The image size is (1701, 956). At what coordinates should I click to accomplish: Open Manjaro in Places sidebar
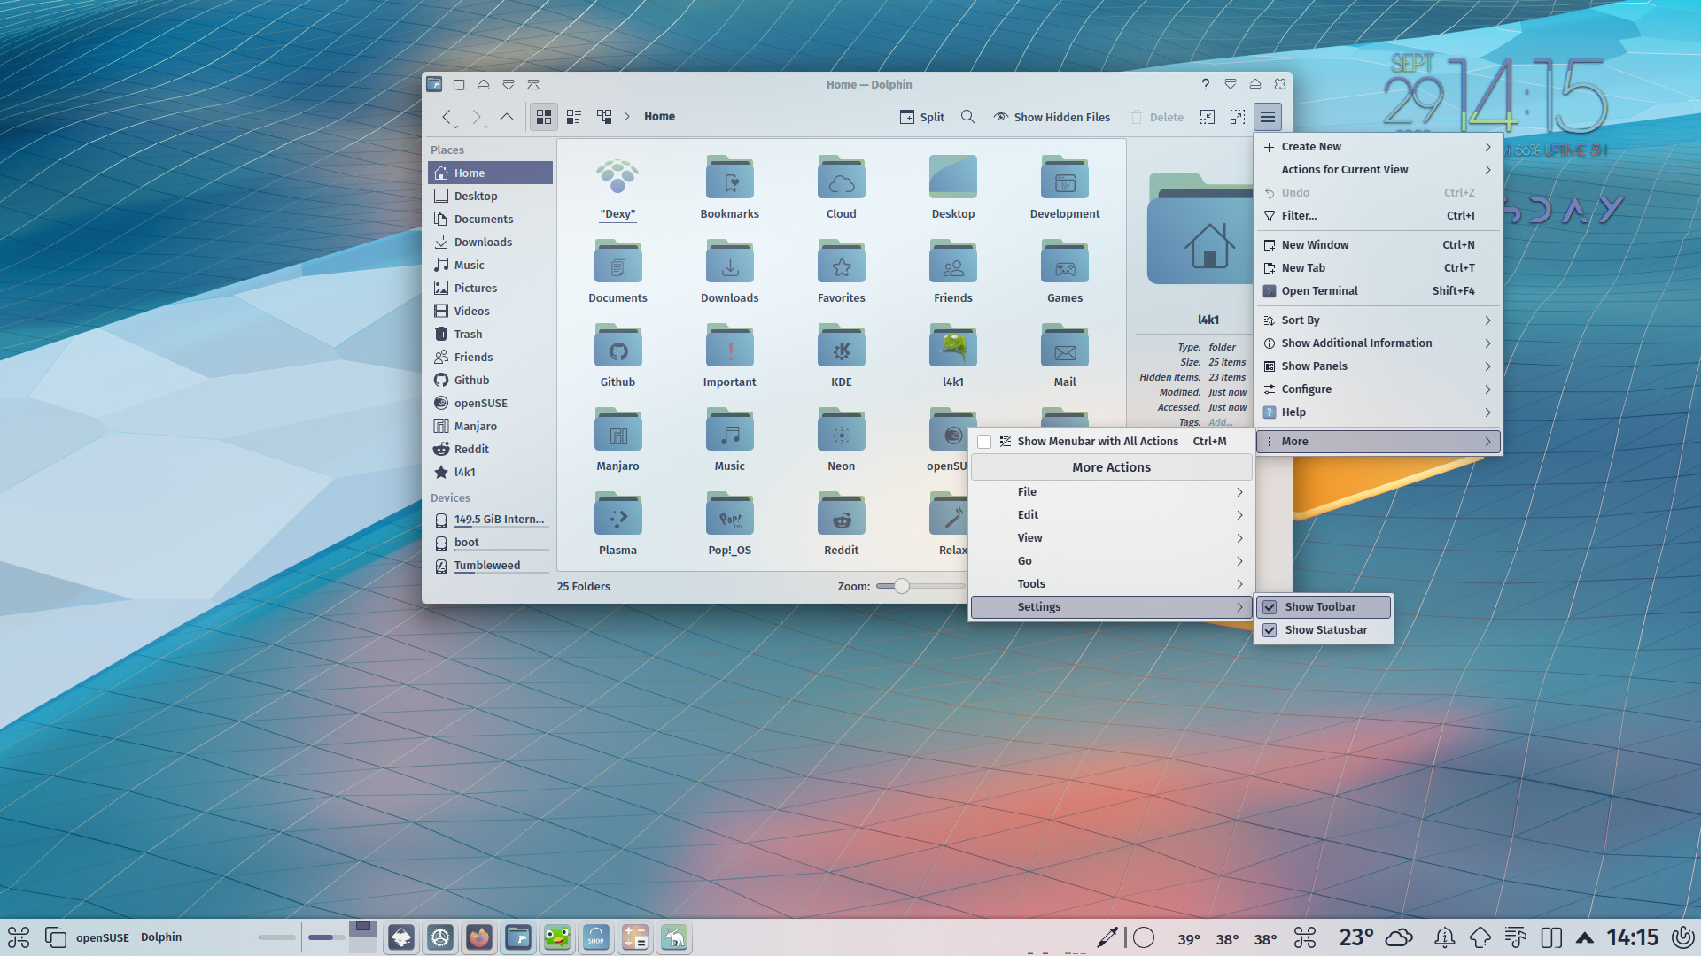pos(490,427)
